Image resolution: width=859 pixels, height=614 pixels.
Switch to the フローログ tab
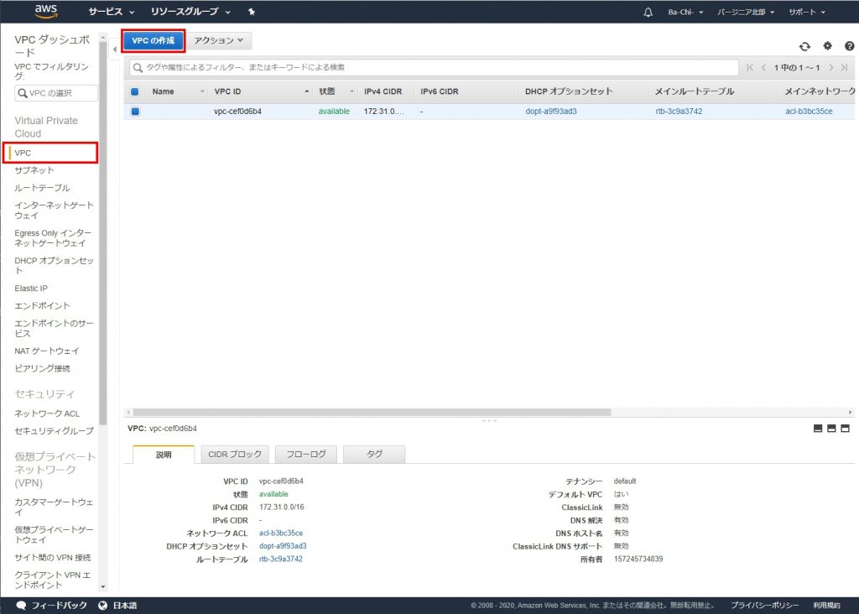point(305,454)
